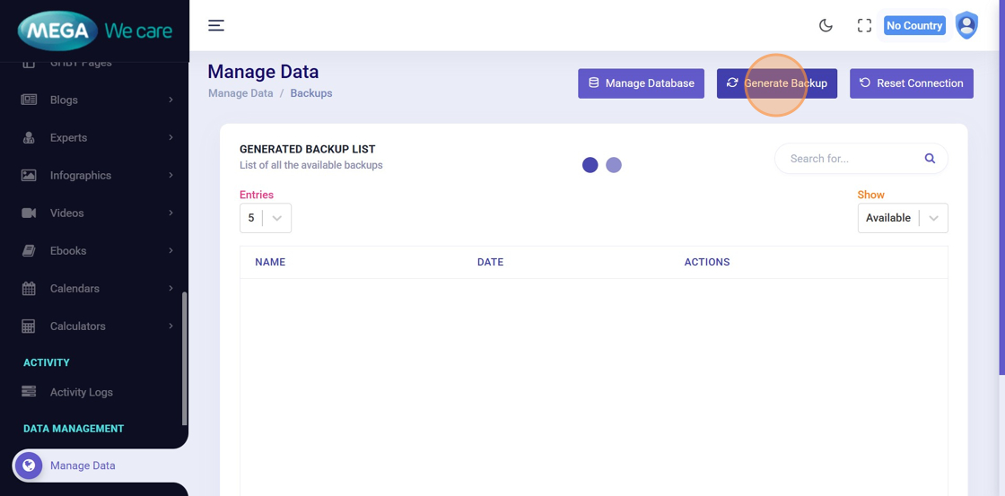Click the MEGA We care logo

94,30
